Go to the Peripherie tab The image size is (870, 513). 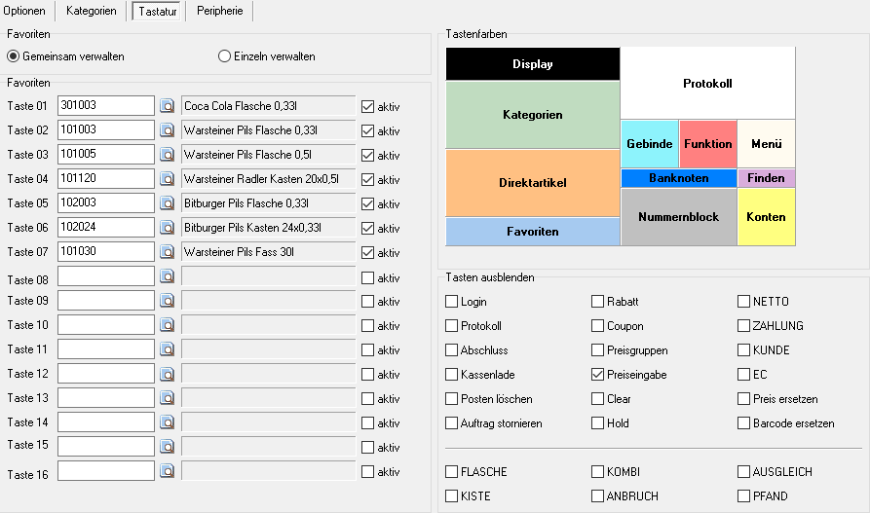pos(220,11)
